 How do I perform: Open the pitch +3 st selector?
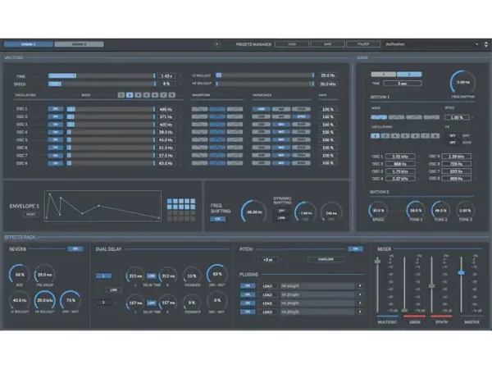(x=268, y=259)
